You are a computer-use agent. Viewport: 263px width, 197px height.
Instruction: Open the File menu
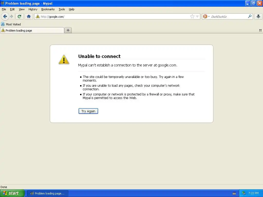[x=4, y=9]
